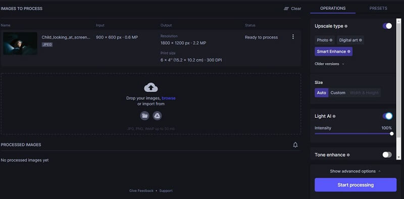Click the Input column header
Viewport: 404px width, 199px height.
click(x=100, y=25)
